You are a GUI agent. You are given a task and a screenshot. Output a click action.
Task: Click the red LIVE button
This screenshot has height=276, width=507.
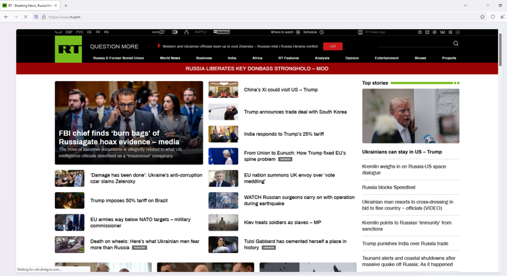click(333, 46)
